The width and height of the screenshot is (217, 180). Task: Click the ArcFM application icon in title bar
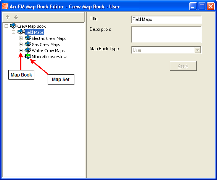(x=5, y=6)
